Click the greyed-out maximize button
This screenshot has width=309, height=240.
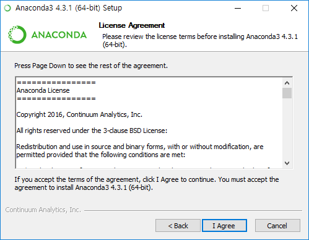click(x=266, y=8)
